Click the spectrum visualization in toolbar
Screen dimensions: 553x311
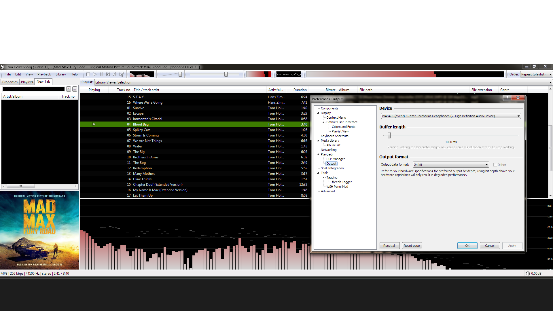pos(142,74)
